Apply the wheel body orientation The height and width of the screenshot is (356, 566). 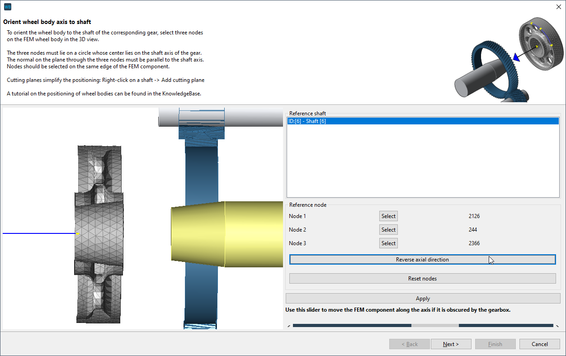point(422,298)
